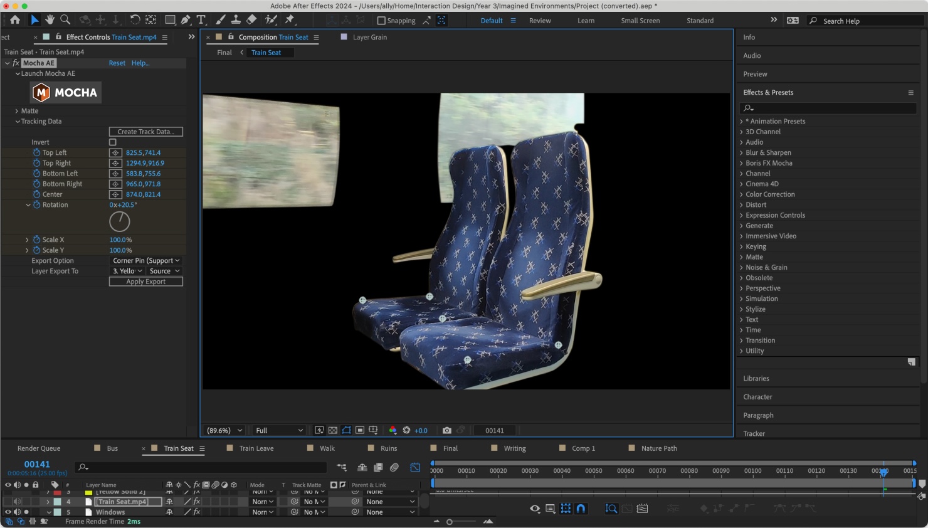Select the Rectangle shape tool
Viewport: 928px width, 528px height.
point(170,20)
